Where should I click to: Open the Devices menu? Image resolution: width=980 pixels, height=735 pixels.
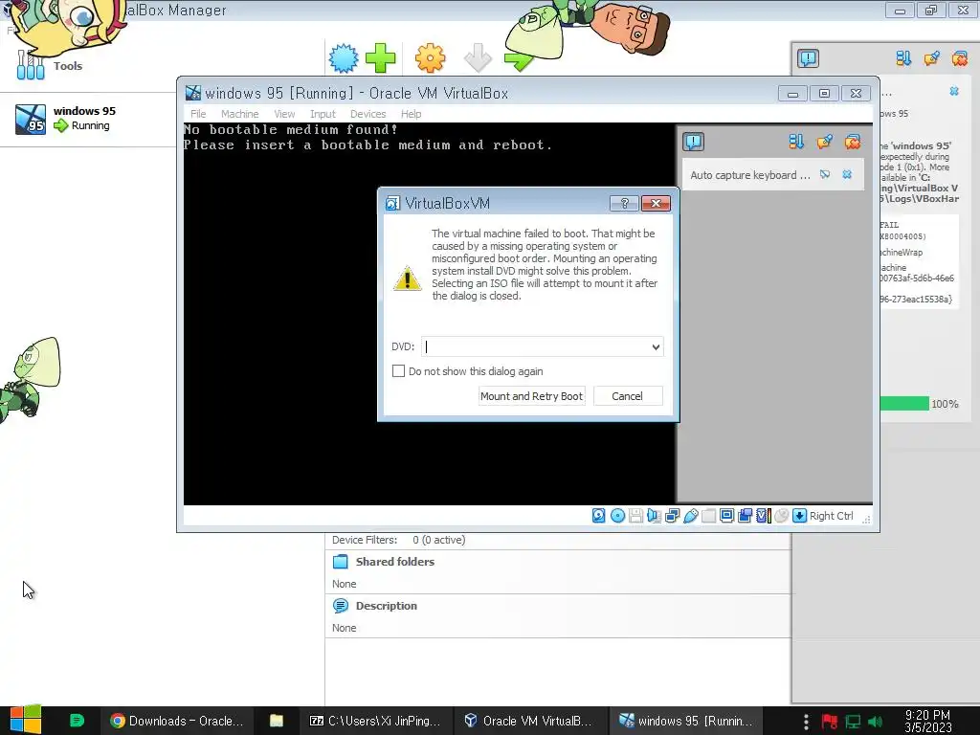point(368,114)
